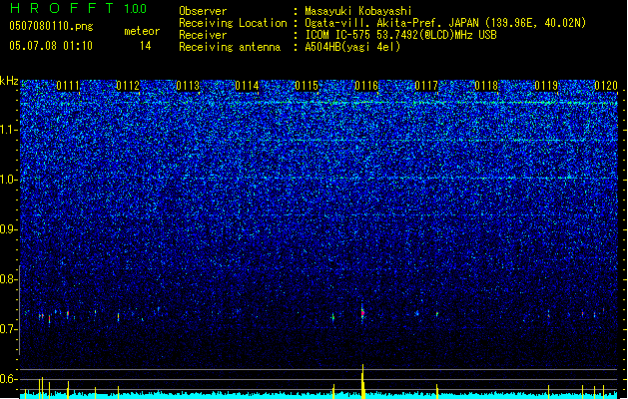Click the 0118 time marker
Viewport: 628px width, 399px height.
[486, 86]
